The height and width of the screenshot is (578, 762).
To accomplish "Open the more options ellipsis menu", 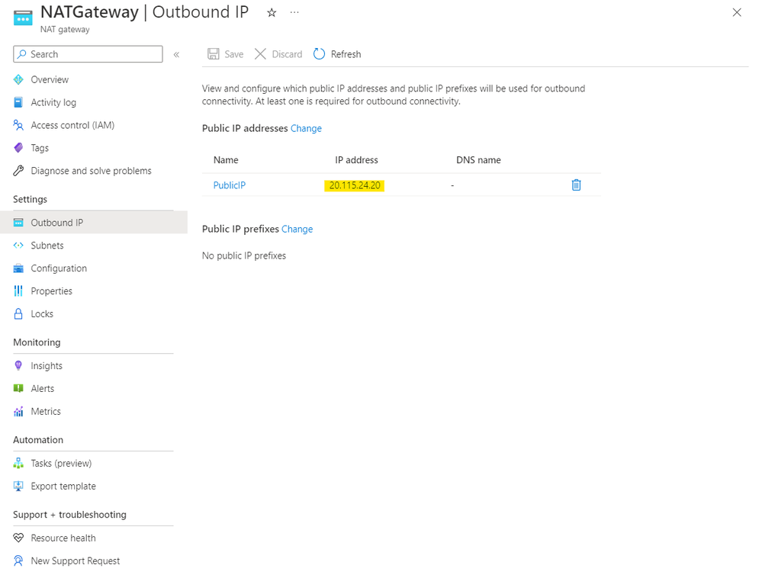I will click(x=294, y=13).
